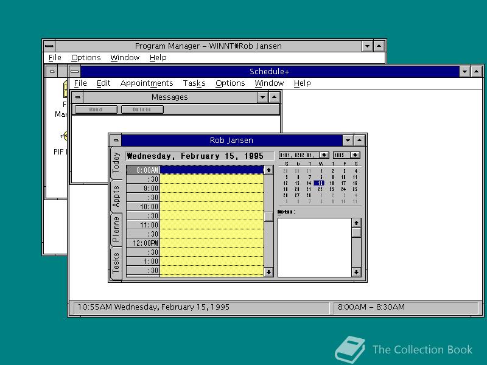The width and height of the screenshot is (487, 365).
Task: Open the Schedule+ window control menu box
Action: (x=74, y=72)
